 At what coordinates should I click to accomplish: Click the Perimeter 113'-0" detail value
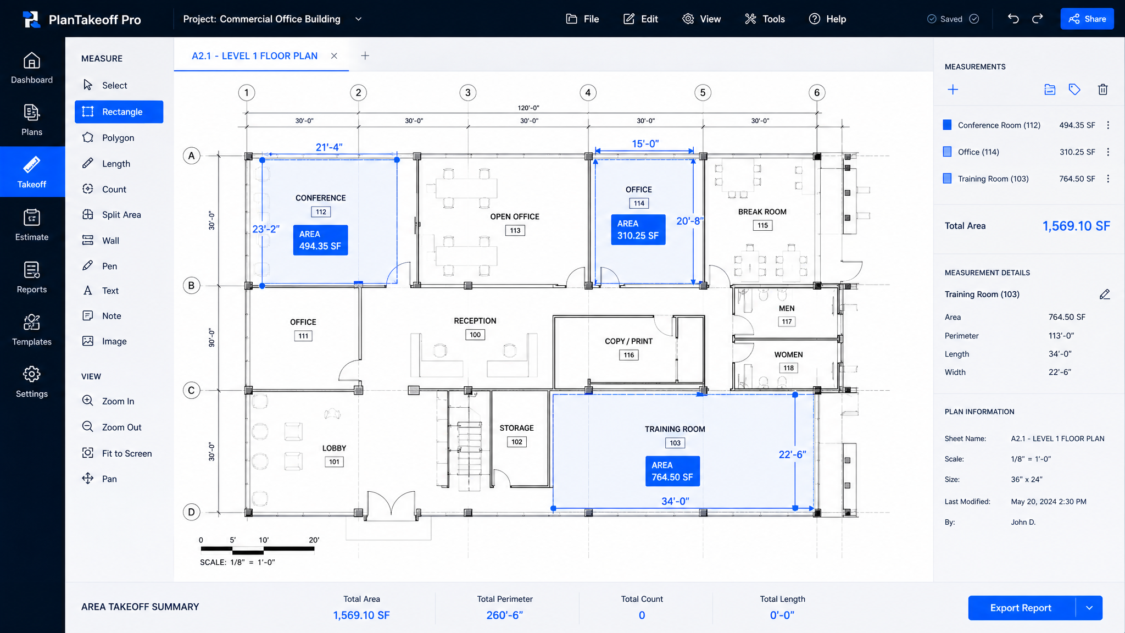1061,336
